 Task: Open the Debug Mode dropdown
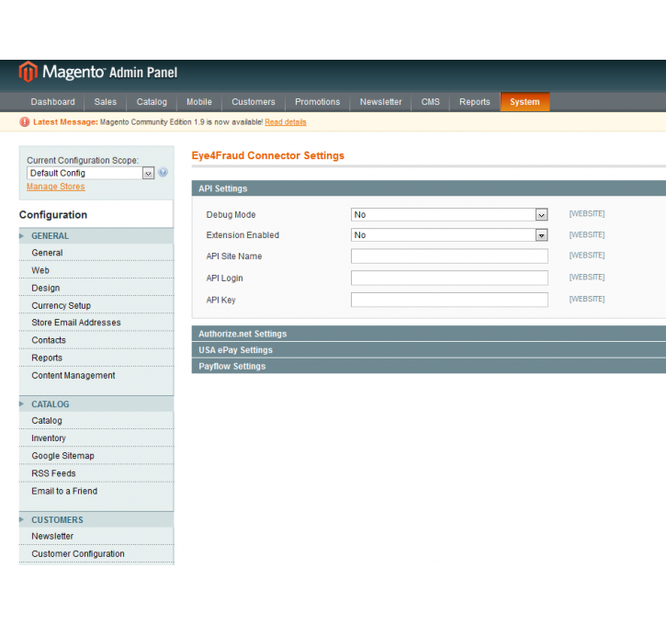tap(449, 214)
